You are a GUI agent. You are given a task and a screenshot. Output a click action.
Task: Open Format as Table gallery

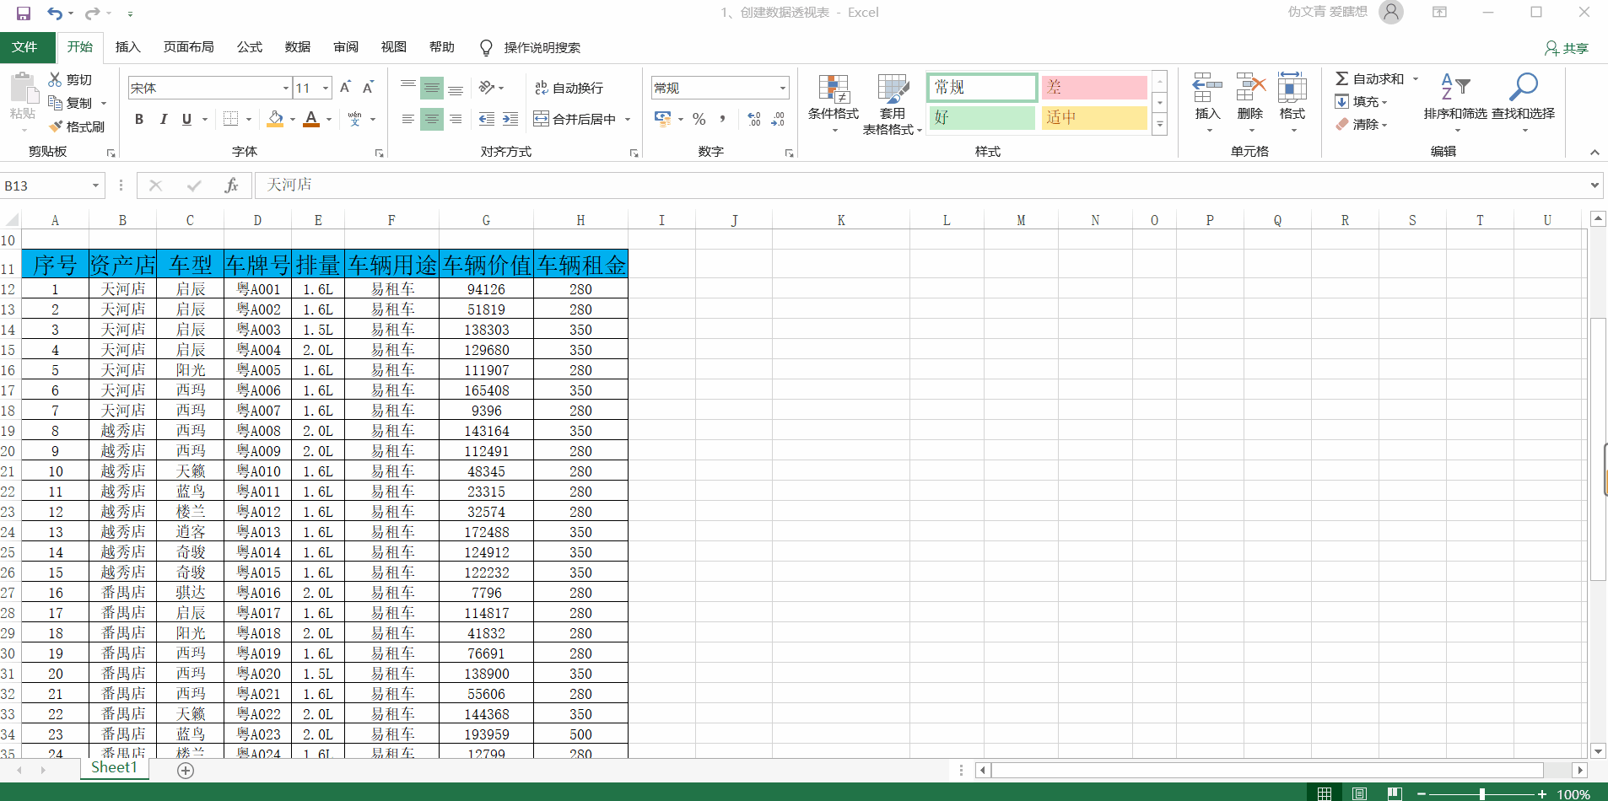(893, 103)
